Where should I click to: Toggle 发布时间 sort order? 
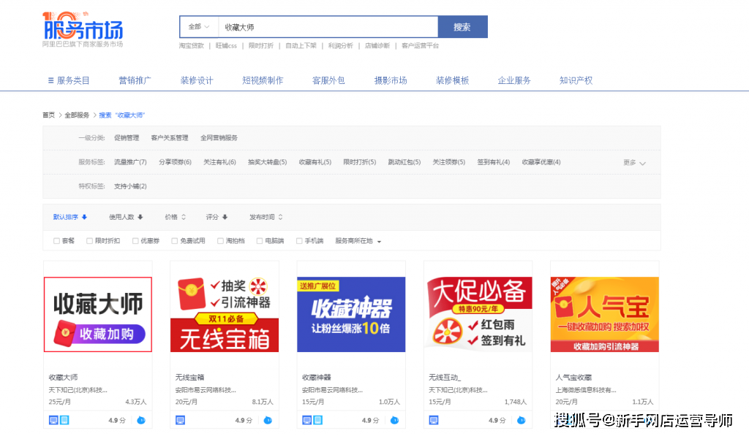click(x=266, y=217)
